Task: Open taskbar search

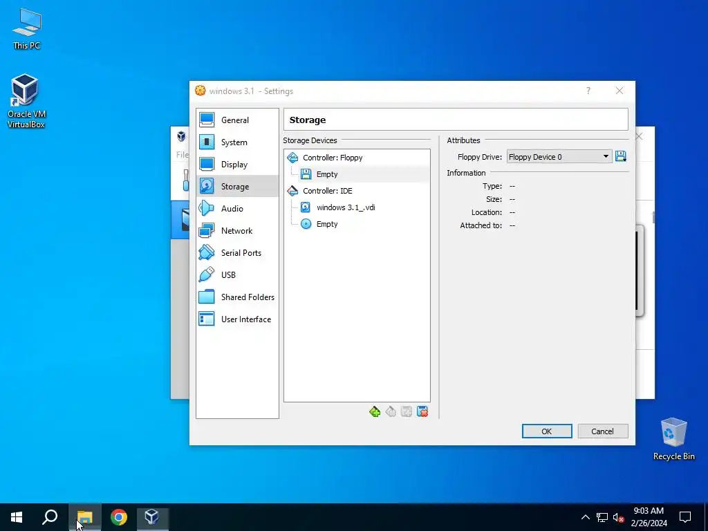Action: 50,517
